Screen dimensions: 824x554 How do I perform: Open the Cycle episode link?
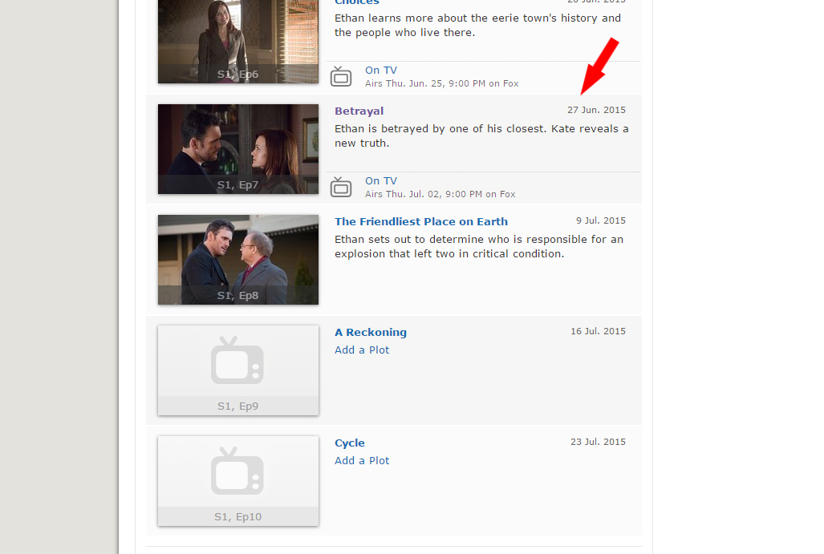[349, 443]
